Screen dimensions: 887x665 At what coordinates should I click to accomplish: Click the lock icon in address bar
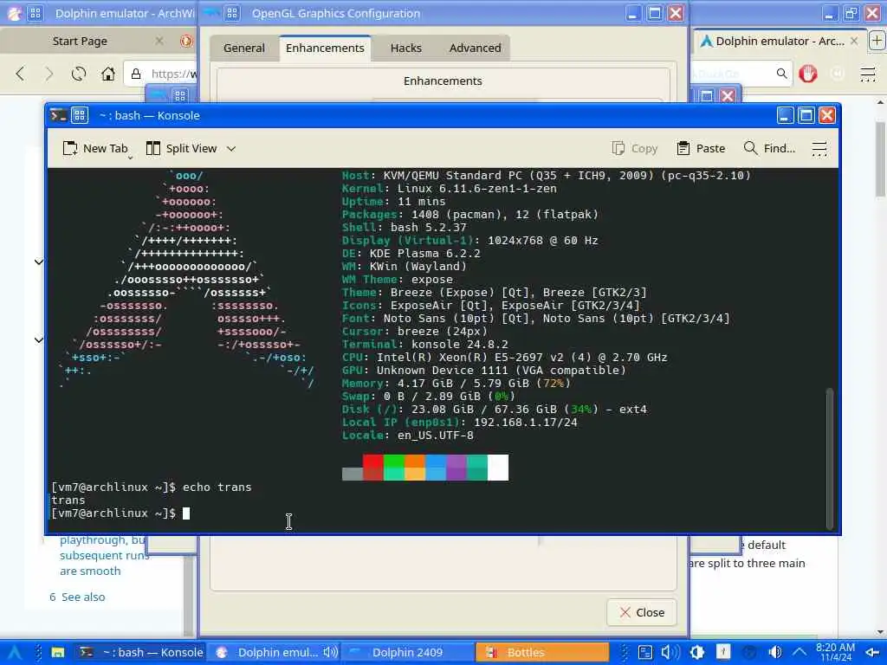[x=136, y=74]
